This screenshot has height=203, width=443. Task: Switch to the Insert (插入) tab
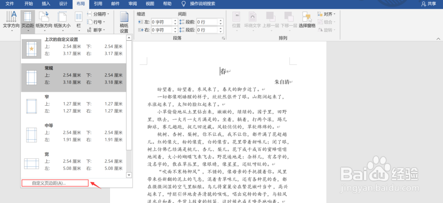[46, 4]
